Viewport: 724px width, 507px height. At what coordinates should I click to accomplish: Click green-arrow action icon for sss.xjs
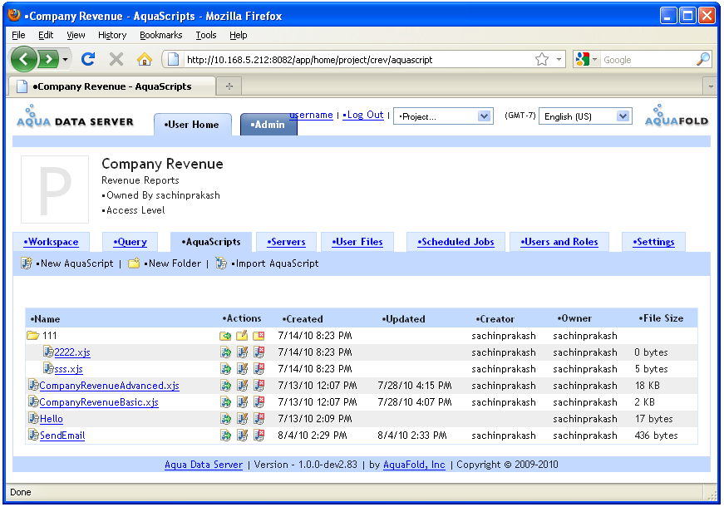(x=225, y=369)
